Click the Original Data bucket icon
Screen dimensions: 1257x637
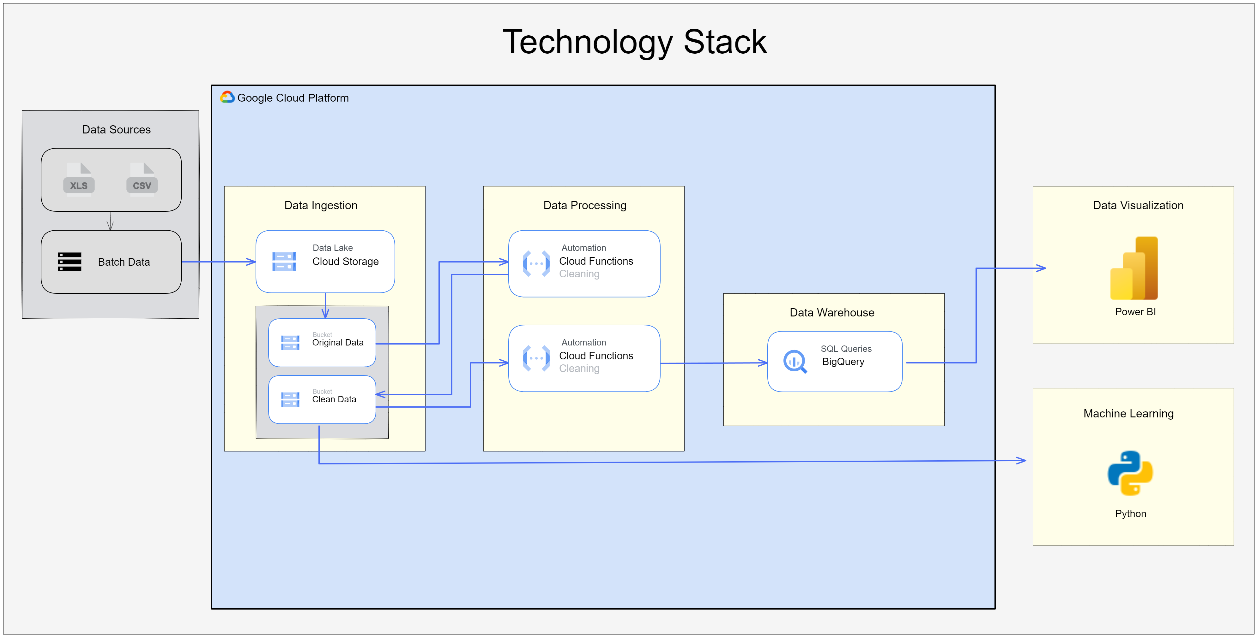[290, 343]
